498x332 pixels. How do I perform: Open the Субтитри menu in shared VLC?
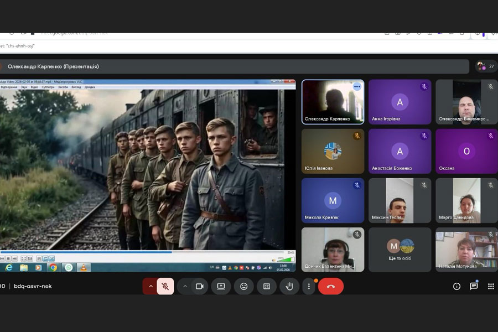(48, 87)
